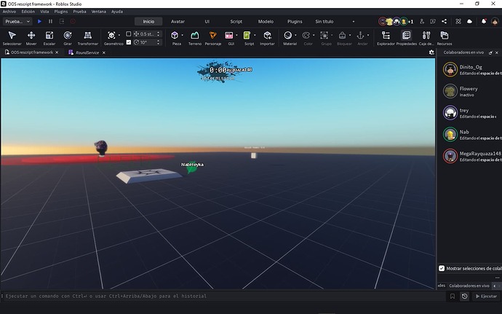Image resolution: width=502 pixels, height=314 pixels.
Task: Pick the Escalar tool
Action: coord(49,38)
